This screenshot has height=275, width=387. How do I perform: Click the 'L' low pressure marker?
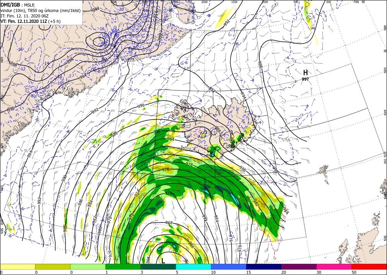[163, 261]
